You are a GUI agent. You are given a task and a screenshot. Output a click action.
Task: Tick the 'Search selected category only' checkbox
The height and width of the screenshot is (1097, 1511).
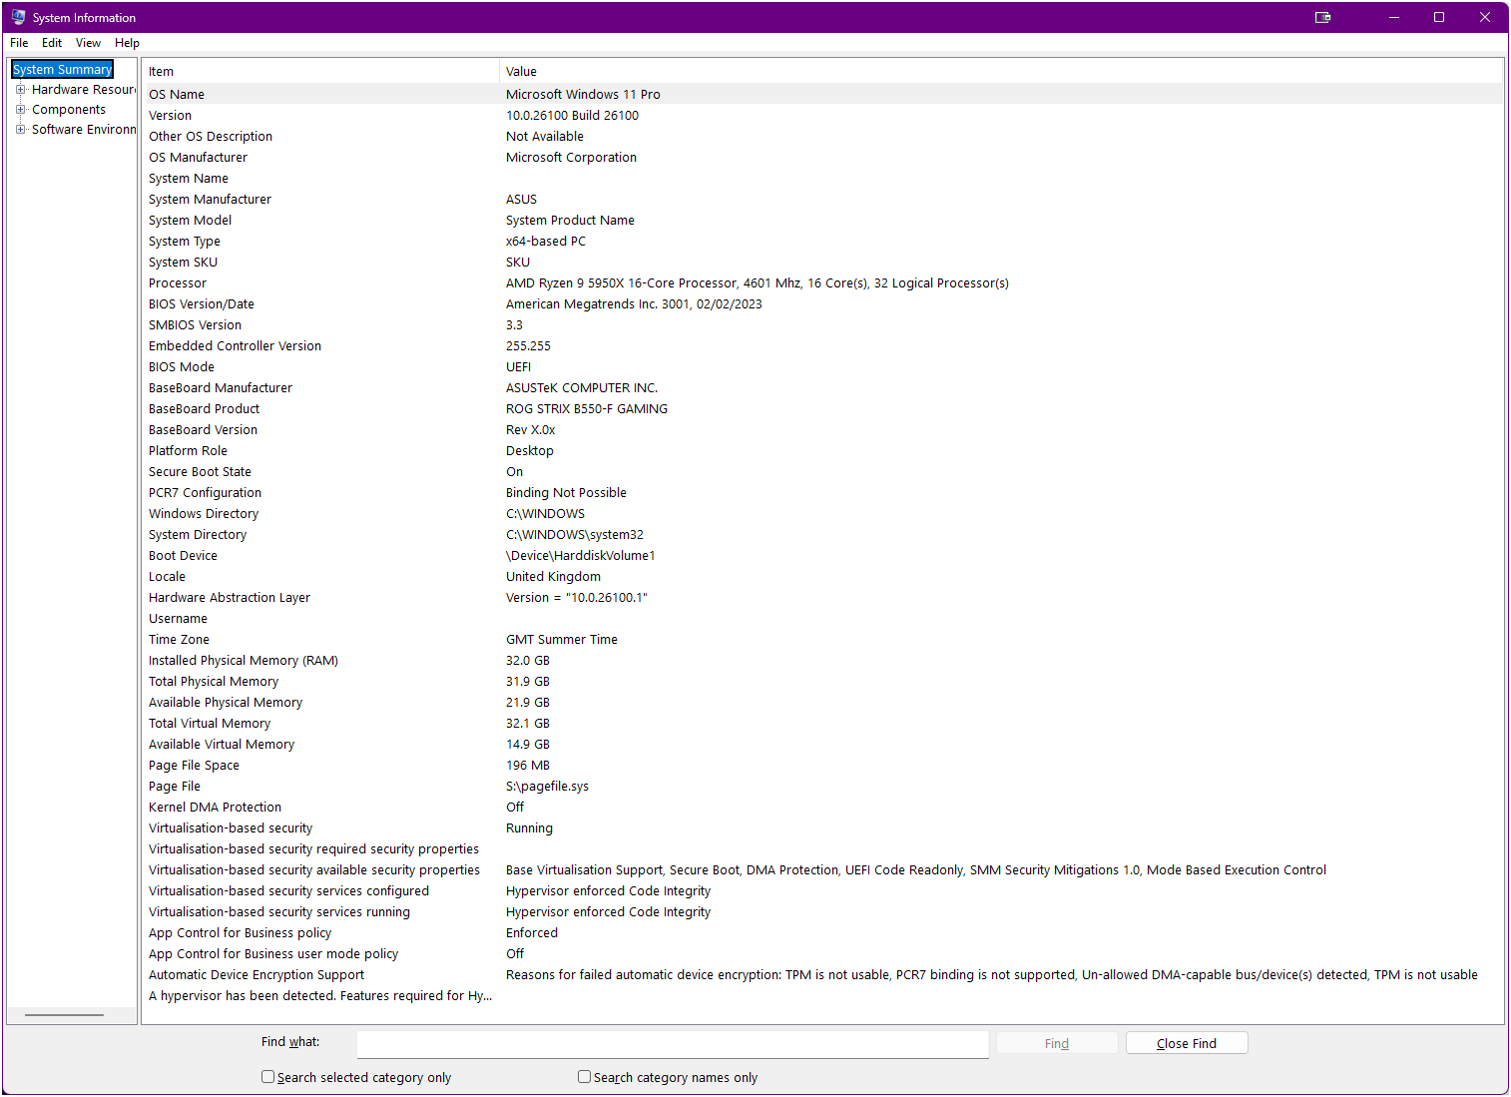pyautogui.click(x=267, y=1077)
